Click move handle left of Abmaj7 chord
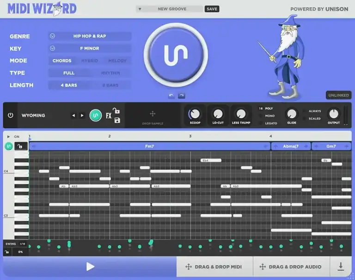Viewport: 355px width, 280px height. pyautogui.click(x=275, y=146)
